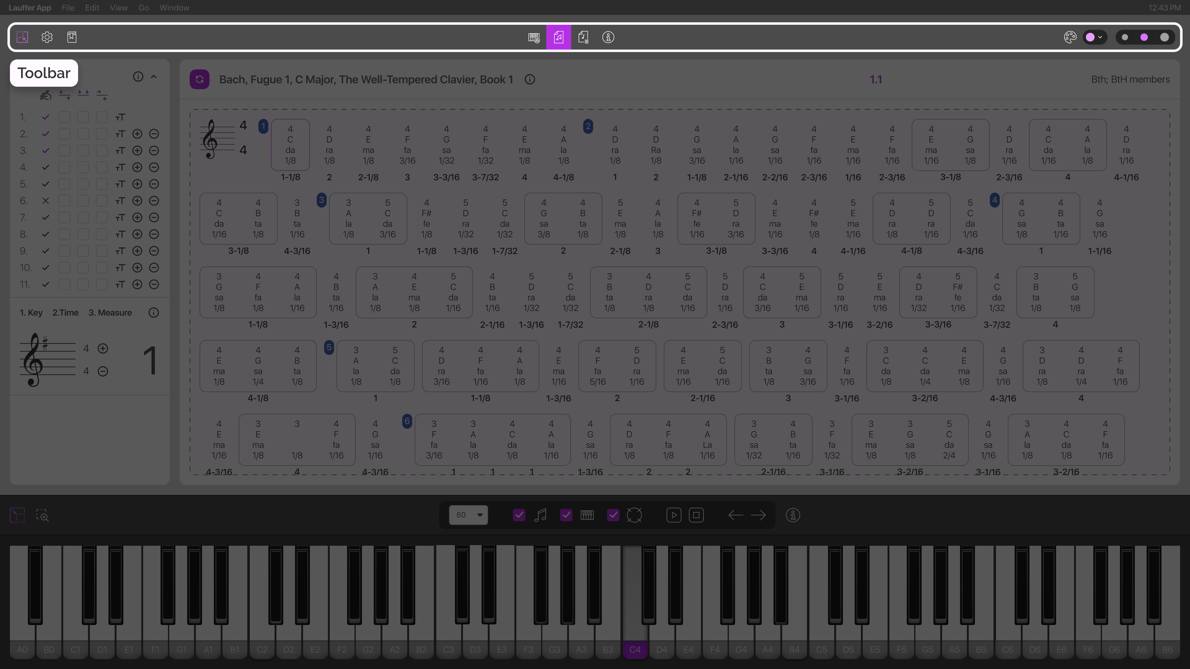1190x669 pixels.
Task: Select the 2.Time tab
Action: coord(65,313)
